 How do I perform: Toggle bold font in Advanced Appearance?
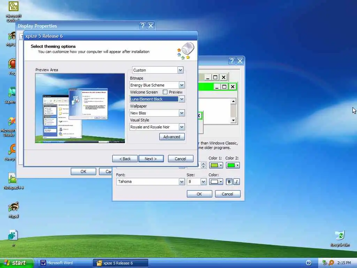click(229, 181)
